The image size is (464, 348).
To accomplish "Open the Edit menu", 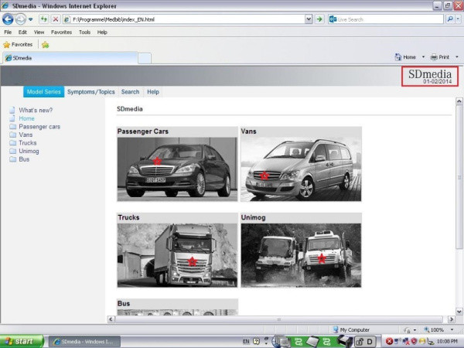I will coord(22,32).
